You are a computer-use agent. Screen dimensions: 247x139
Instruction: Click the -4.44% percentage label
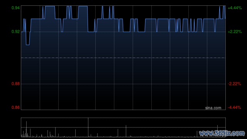pos(234,107)
